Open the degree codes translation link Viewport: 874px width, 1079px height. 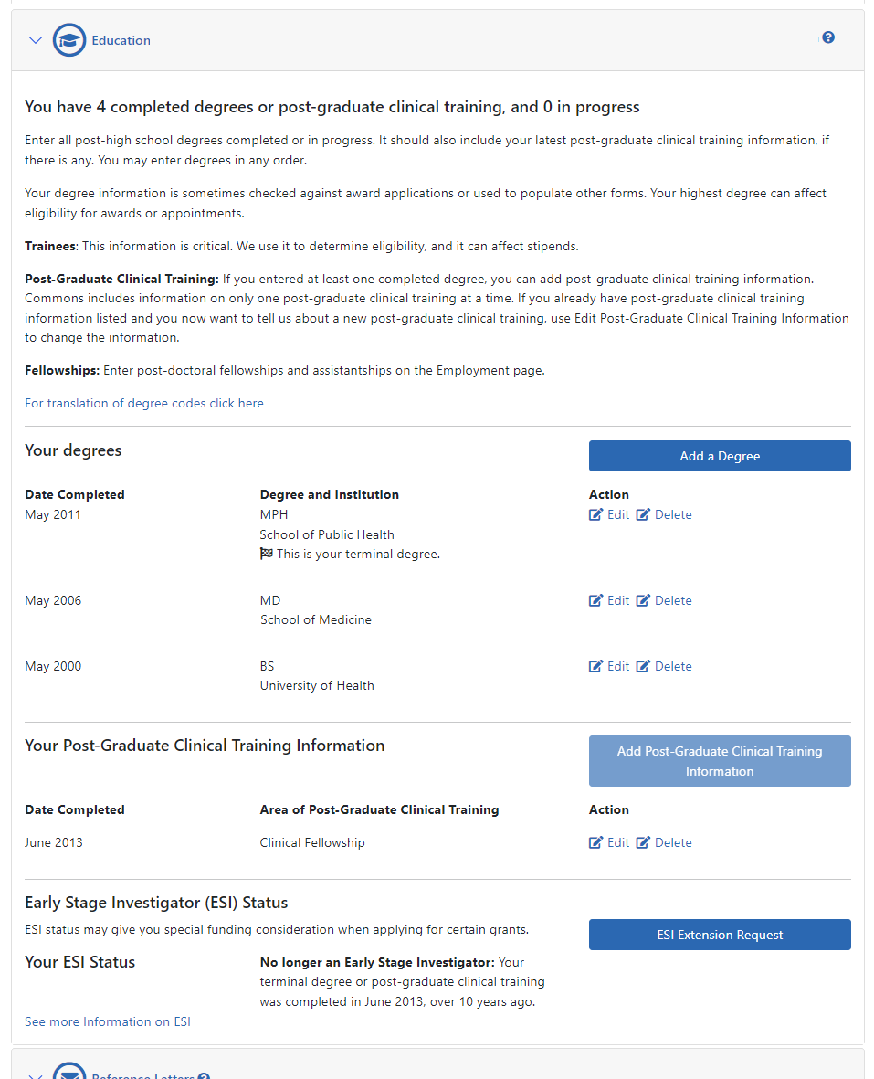point(144,403)
